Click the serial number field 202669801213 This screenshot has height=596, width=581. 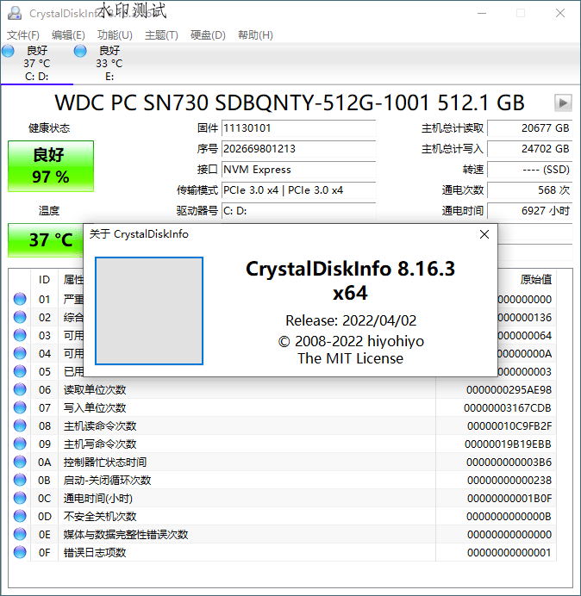298,149
